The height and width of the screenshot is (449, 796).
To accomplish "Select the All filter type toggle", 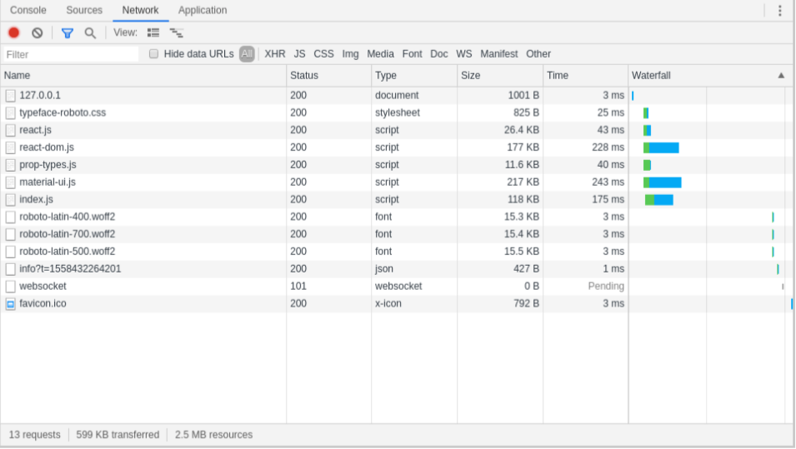I will click(247, 54).
